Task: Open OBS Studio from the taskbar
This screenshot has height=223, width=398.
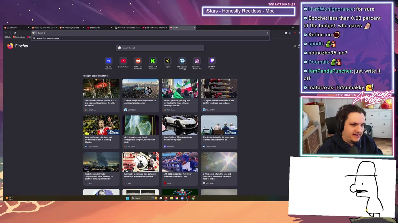Action: pyautogui.click(x=187, y=198)
